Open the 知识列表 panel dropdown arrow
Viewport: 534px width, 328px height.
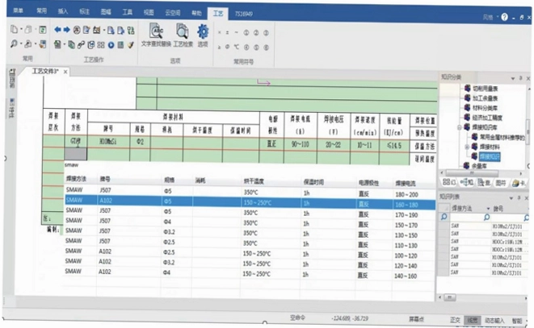[511, 197]
